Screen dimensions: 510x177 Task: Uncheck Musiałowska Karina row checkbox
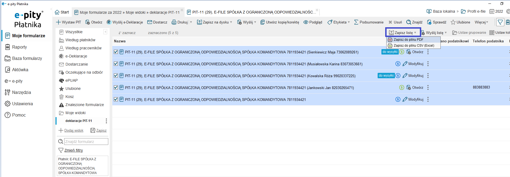click(x=116, y=64)
